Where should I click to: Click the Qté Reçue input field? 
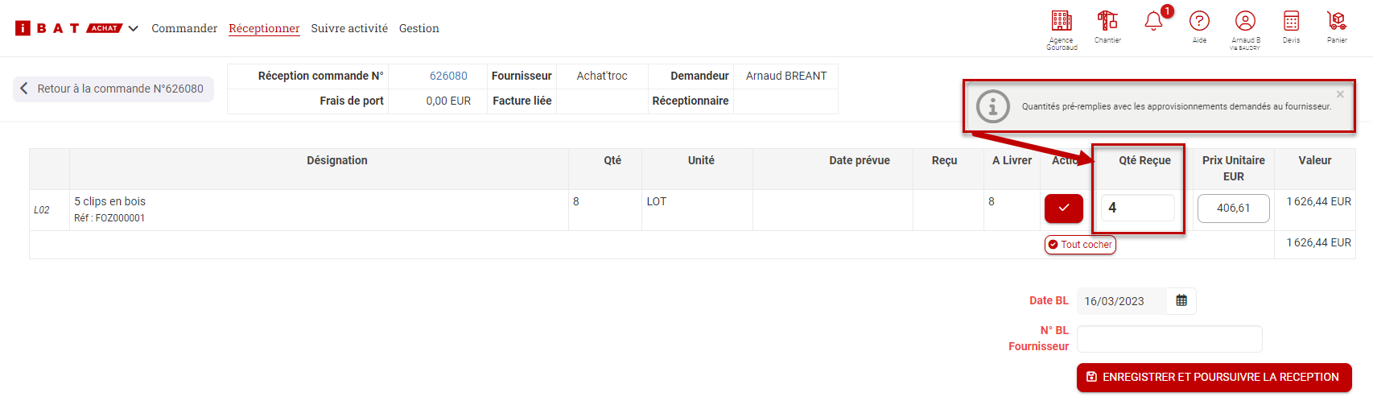coord(1137,208)
